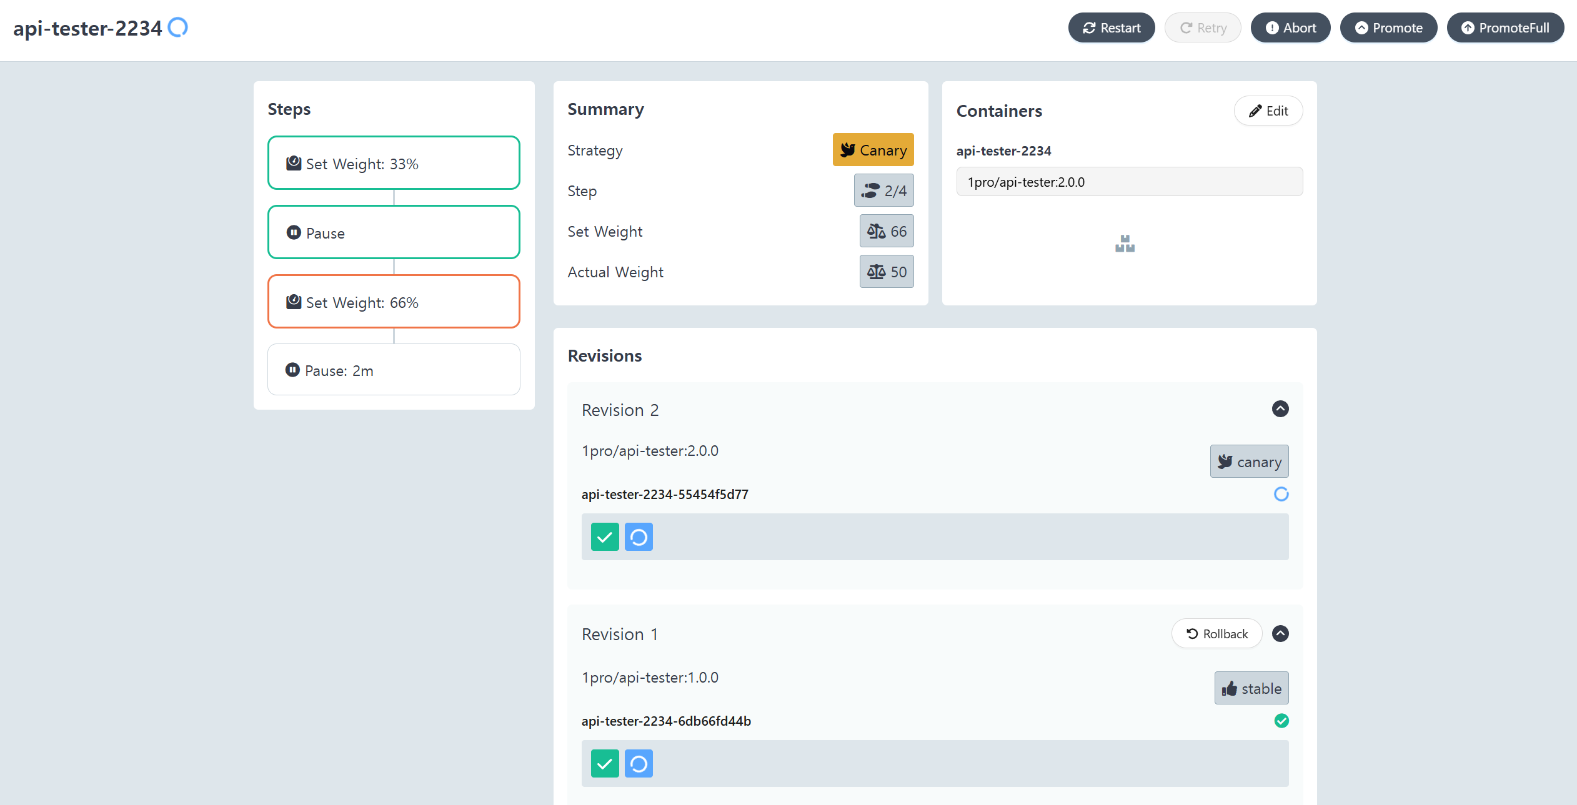Viewport: 1577px width, 805px height.
Task: Click the Set Weight 66 scale badge
Action: pyautogui.click(x=886, y=231)
